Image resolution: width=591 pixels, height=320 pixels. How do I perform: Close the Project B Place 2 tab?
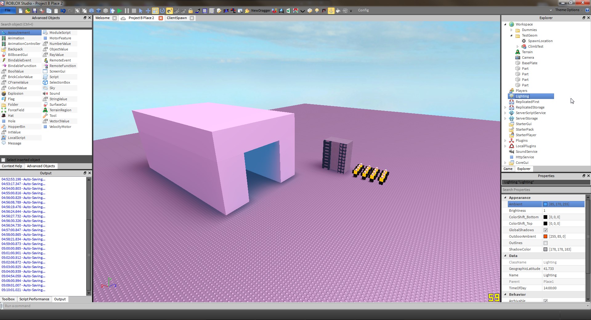click(x=160, y=18)
